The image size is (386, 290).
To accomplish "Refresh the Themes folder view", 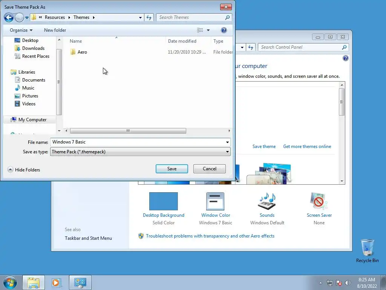I will (x=149, y=17).
